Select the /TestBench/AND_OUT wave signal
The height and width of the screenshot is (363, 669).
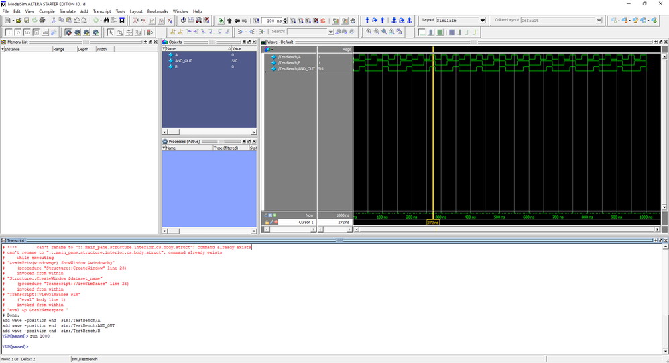click(296, 68)
